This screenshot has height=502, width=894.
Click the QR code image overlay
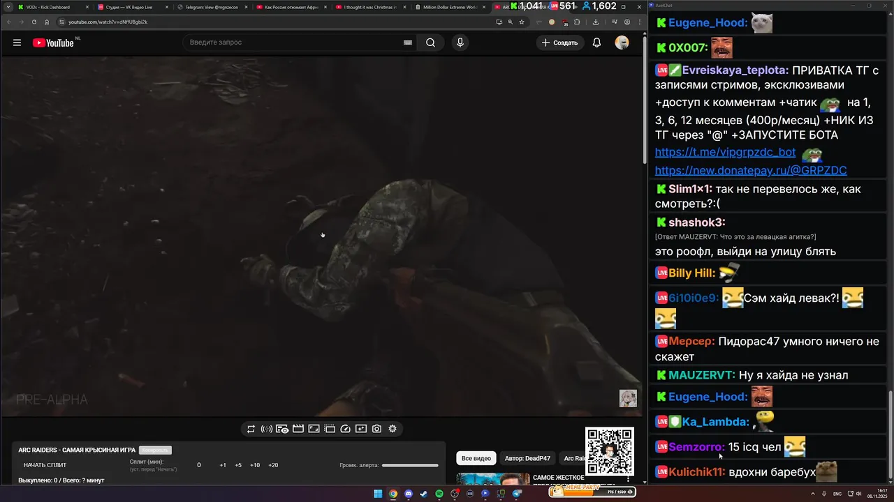coord(610,452)
